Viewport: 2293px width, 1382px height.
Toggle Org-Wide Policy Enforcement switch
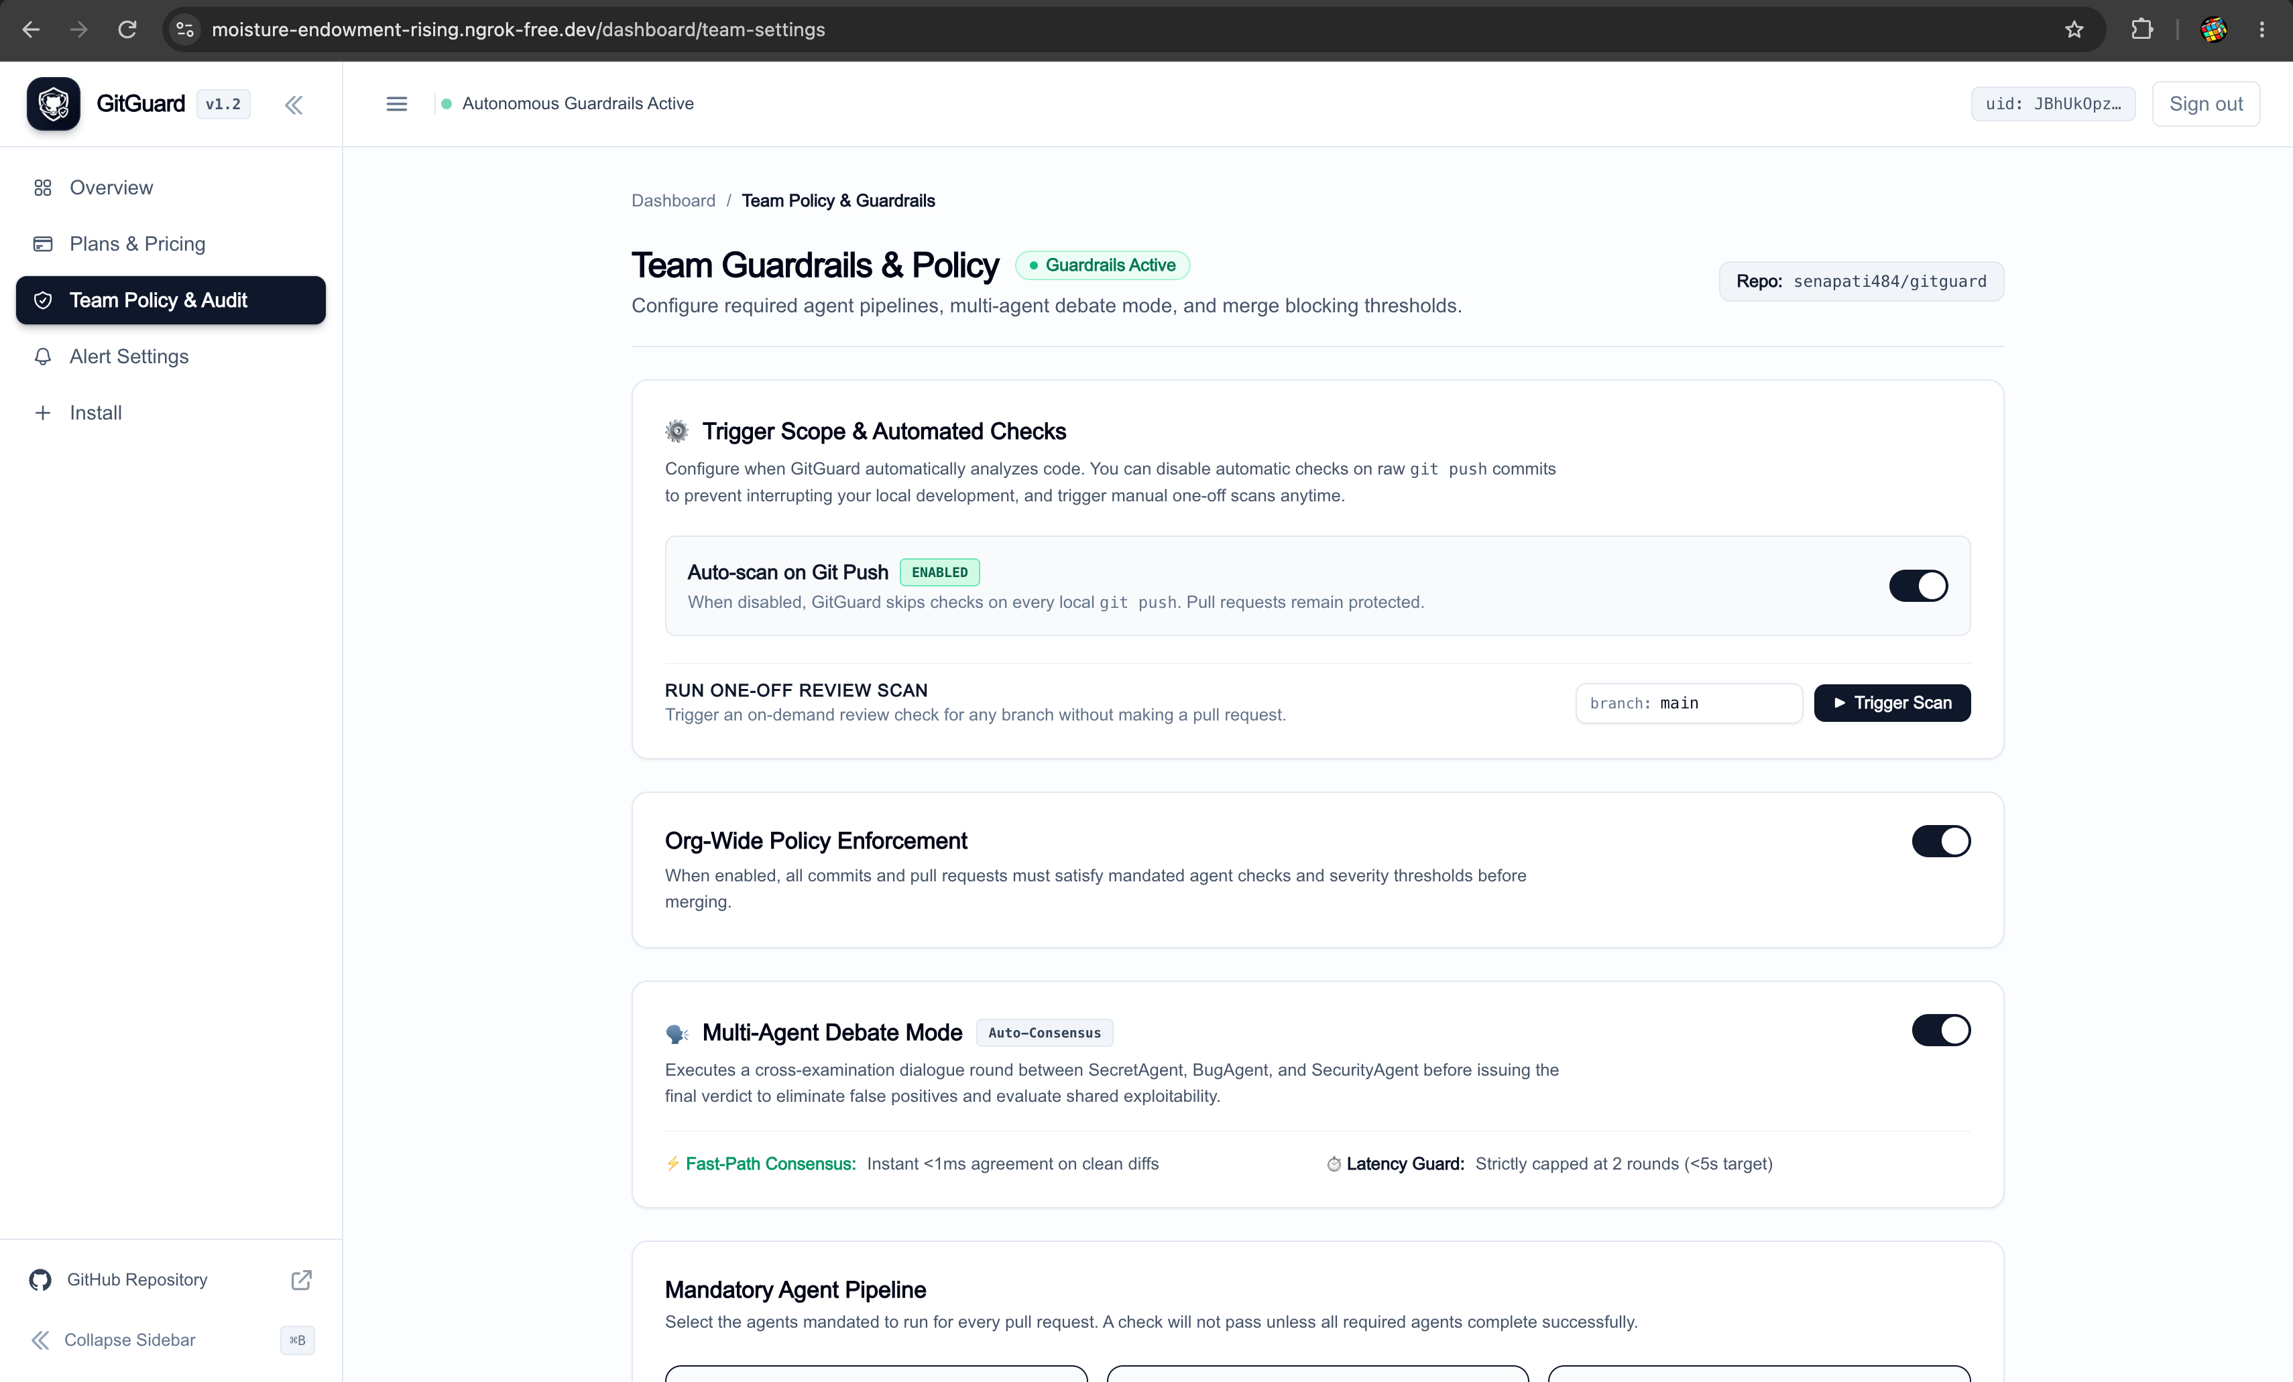(1941, 840)
